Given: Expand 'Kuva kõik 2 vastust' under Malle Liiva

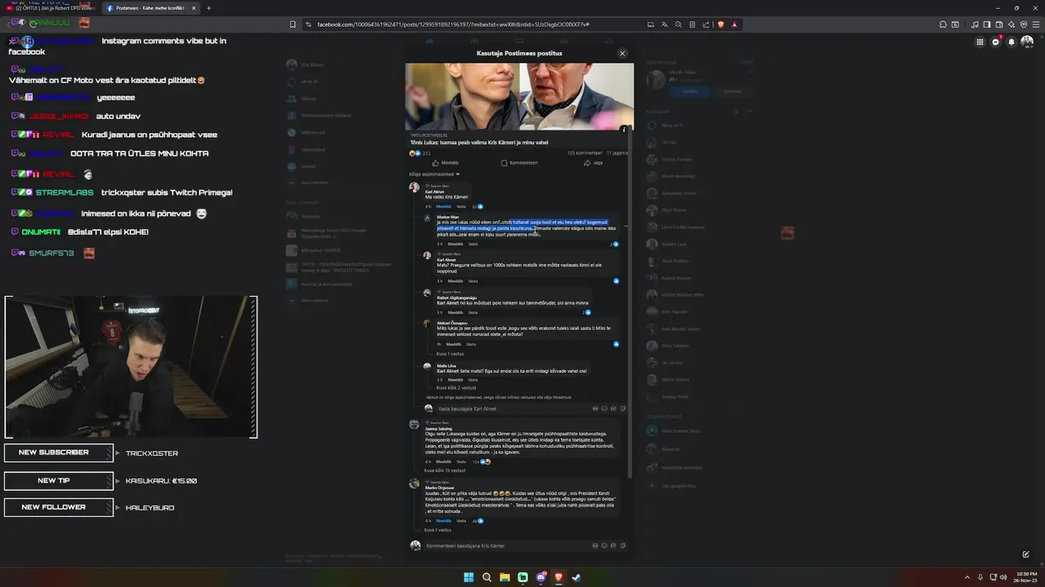Looking at the screenshot, I should pyautogui.click(x=456, y=387).
